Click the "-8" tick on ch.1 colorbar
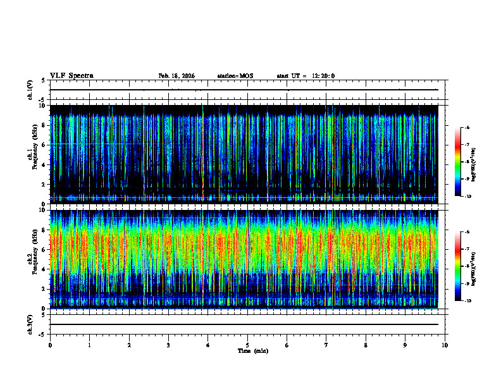 tap(467, 162)
